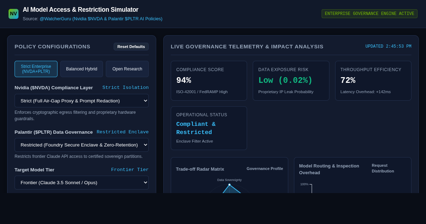The height and width of the screenshot is (224, 426).
Task: Click ISO-42001 / FedRAMP High text
Action: 202,92
